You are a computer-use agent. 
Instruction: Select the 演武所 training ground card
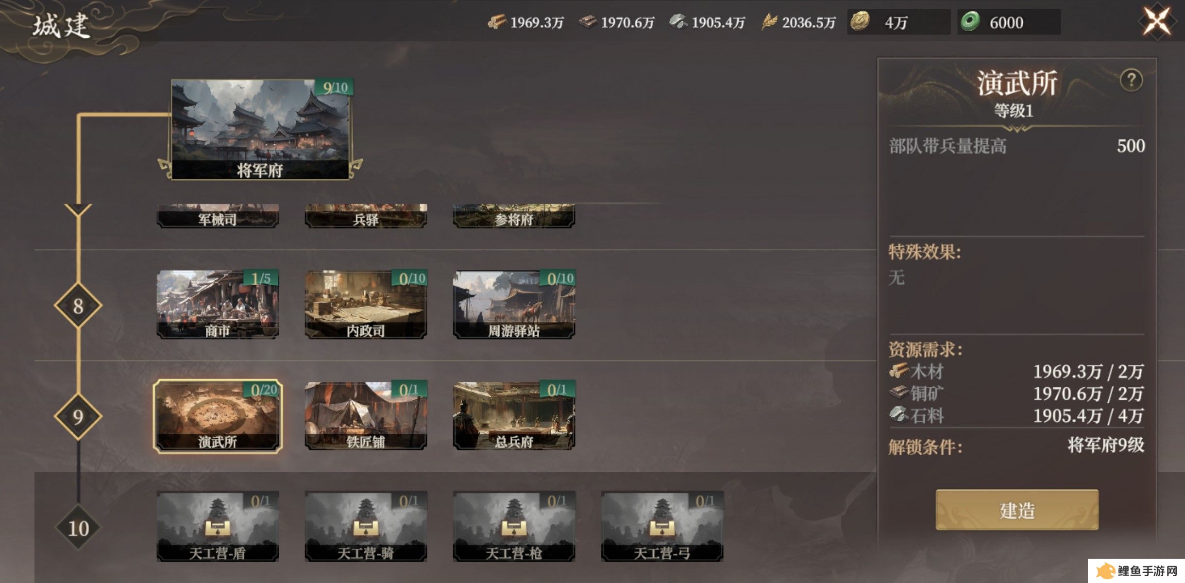(x=218, y=416)
